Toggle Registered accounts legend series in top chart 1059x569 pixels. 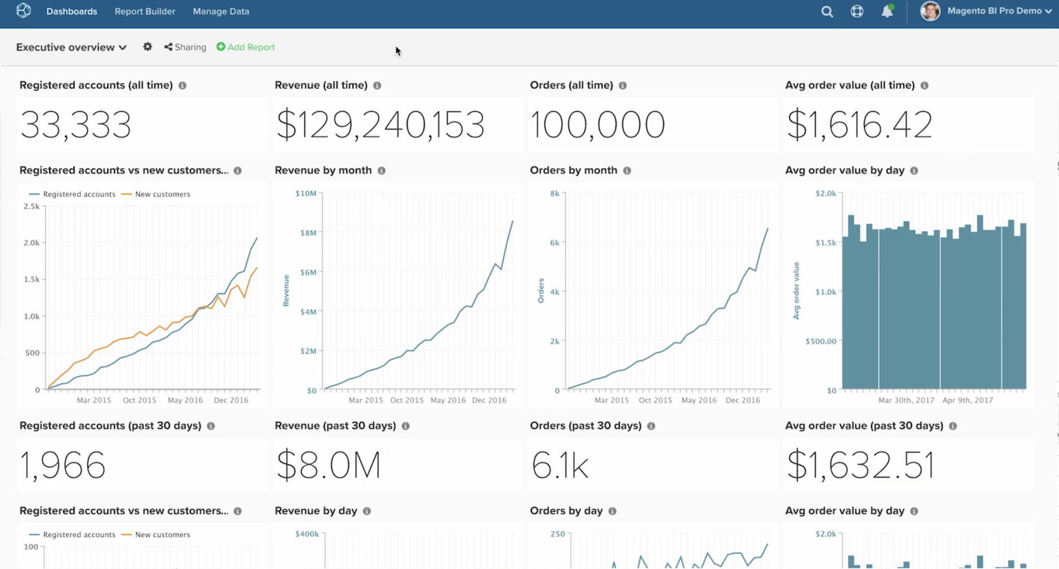tap(73, 194)
